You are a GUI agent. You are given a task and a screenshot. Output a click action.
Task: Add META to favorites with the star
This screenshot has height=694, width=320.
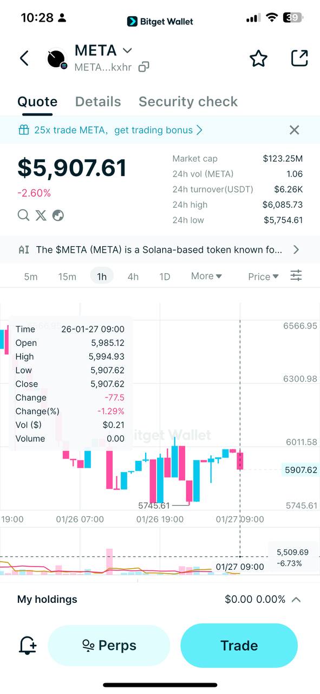tap(258, 58)
